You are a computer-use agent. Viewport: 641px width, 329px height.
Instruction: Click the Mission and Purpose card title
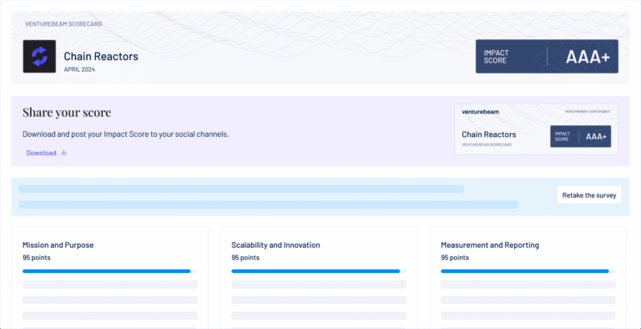58,245
